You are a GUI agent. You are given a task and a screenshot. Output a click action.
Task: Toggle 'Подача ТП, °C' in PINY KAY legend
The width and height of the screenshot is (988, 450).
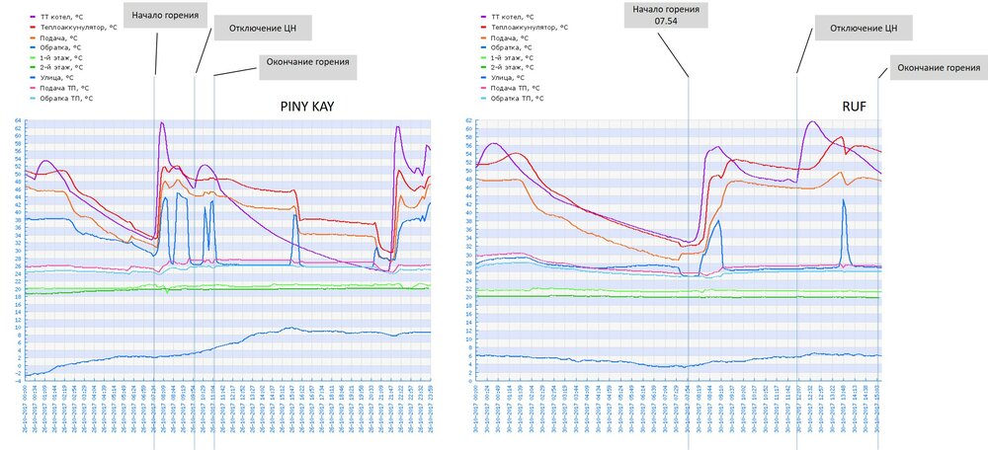pyautogui.click(x=58, y=88)
